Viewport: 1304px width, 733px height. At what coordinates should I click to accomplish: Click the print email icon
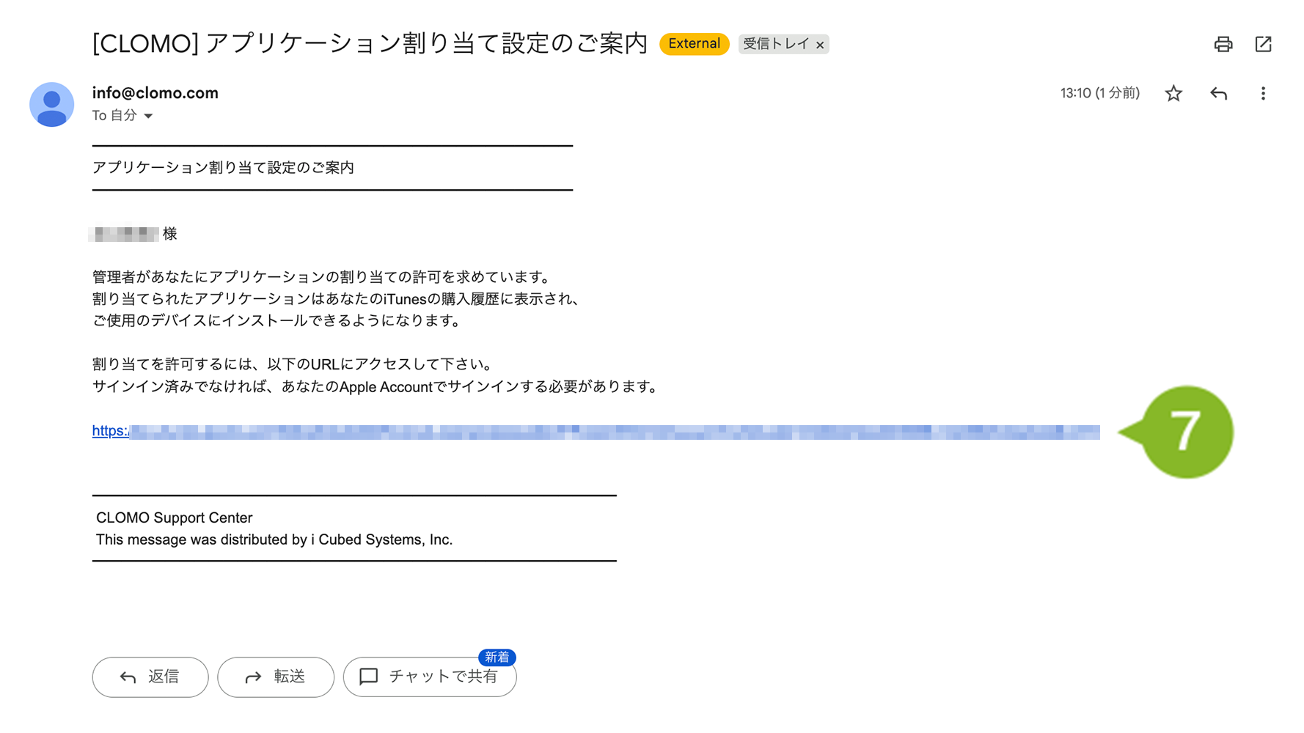1223,44
